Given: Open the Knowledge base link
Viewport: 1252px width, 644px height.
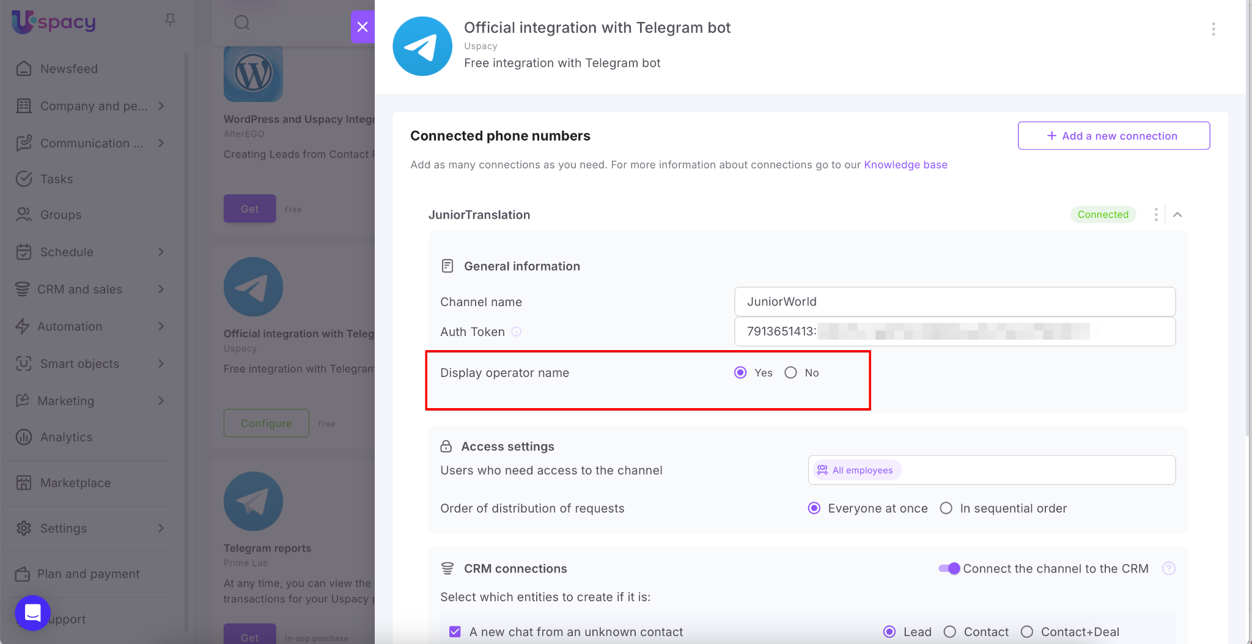Looking at the screenshot, I should (905, 164).
